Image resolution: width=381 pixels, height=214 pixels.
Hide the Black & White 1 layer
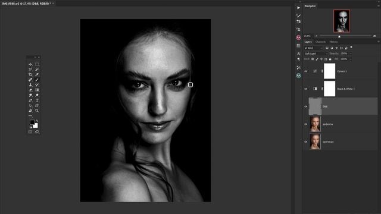tap(305, 89)
